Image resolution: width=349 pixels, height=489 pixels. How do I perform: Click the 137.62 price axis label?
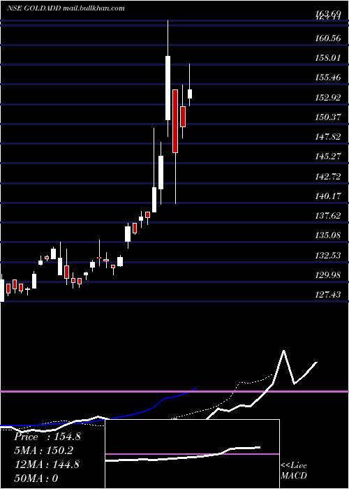[x=328, y=216]
